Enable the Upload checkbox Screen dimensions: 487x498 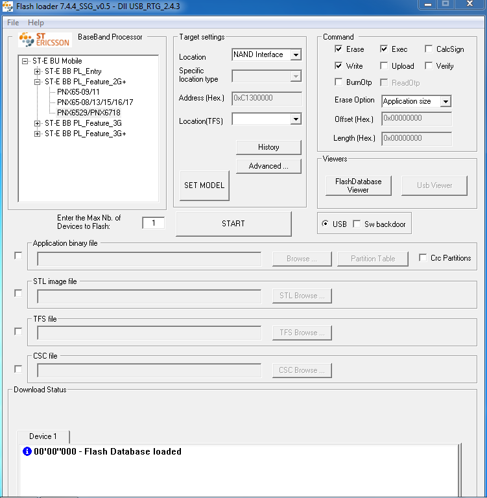(384, 65)
